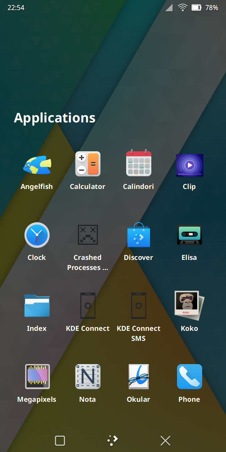226x452 pixels.
Task: Open the Okular document viewer
Action: point(139,376)
